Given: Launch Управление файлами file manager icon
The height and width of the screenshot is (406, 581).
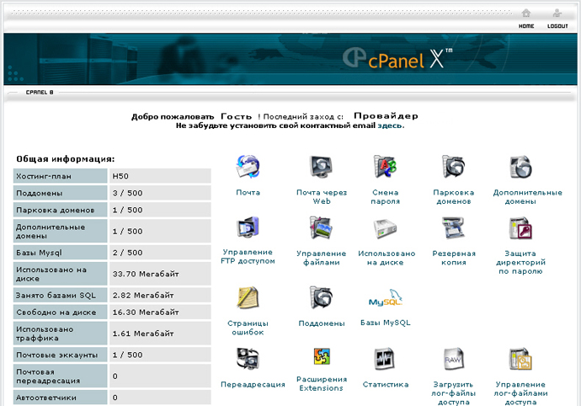Looking at the screenshot, I should (321, 228).
